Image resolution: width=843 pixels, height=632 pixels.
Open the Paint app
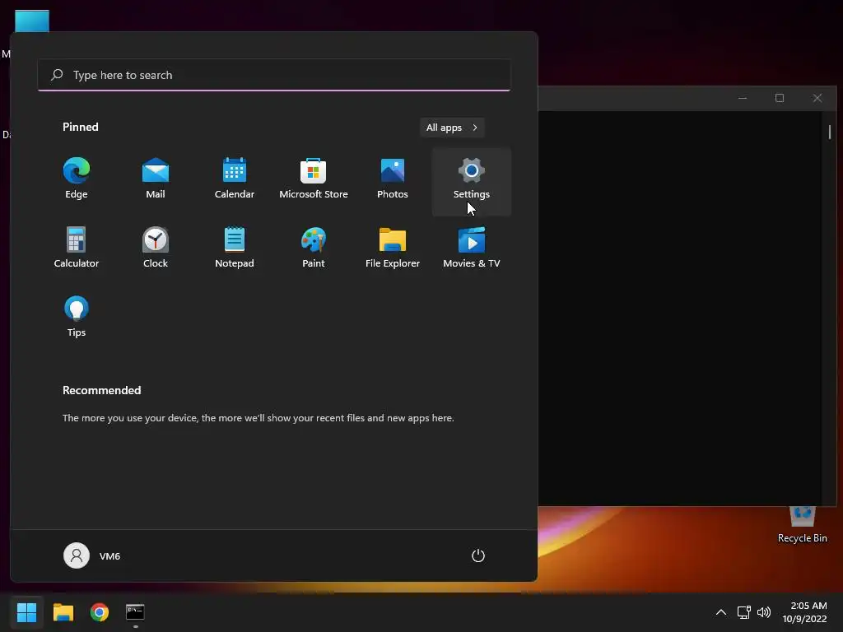point(314,249)
